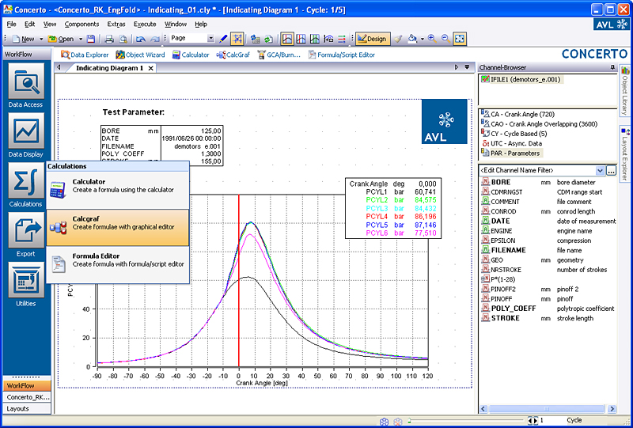Open the New button dropdown arrow
Screen dimensions: 633x428
coord(41,40)
